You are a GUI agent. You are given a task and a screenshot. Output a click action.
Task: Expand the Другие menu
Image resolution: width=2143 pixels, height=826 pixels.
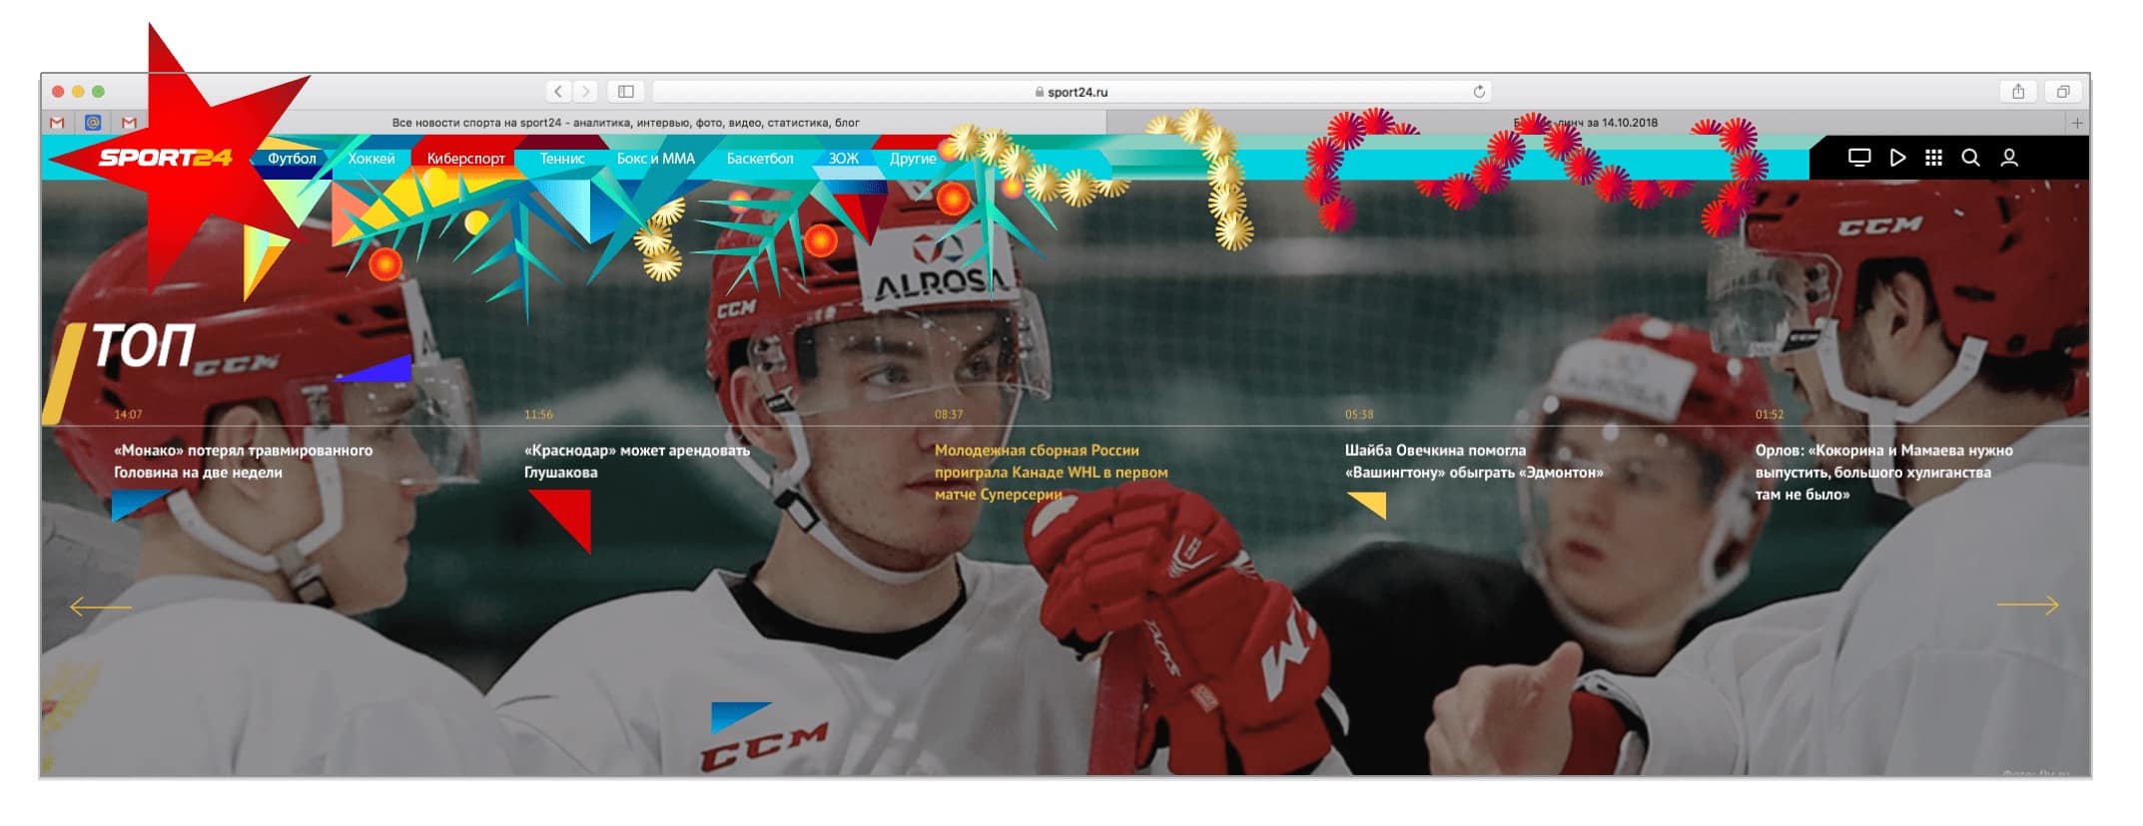click(x=913, y=159)
